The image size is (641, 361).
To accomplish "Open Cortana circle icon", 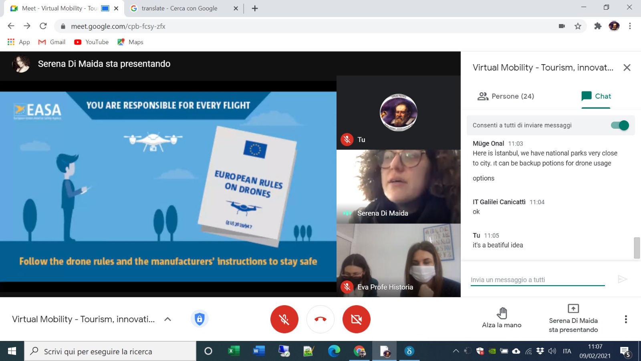I will coord(208,351).
